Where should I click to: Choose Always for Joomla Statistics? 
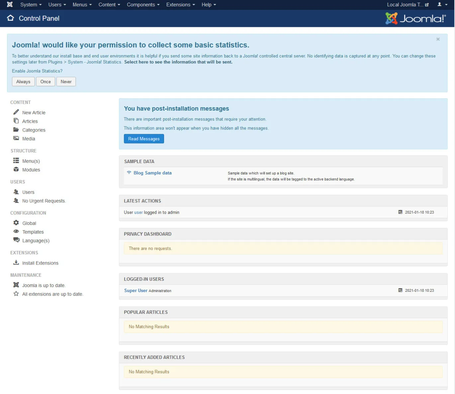click(x=23, y=82)
